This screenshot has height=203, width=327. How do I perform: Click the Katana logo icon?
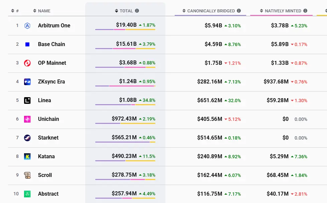(27, 156)
